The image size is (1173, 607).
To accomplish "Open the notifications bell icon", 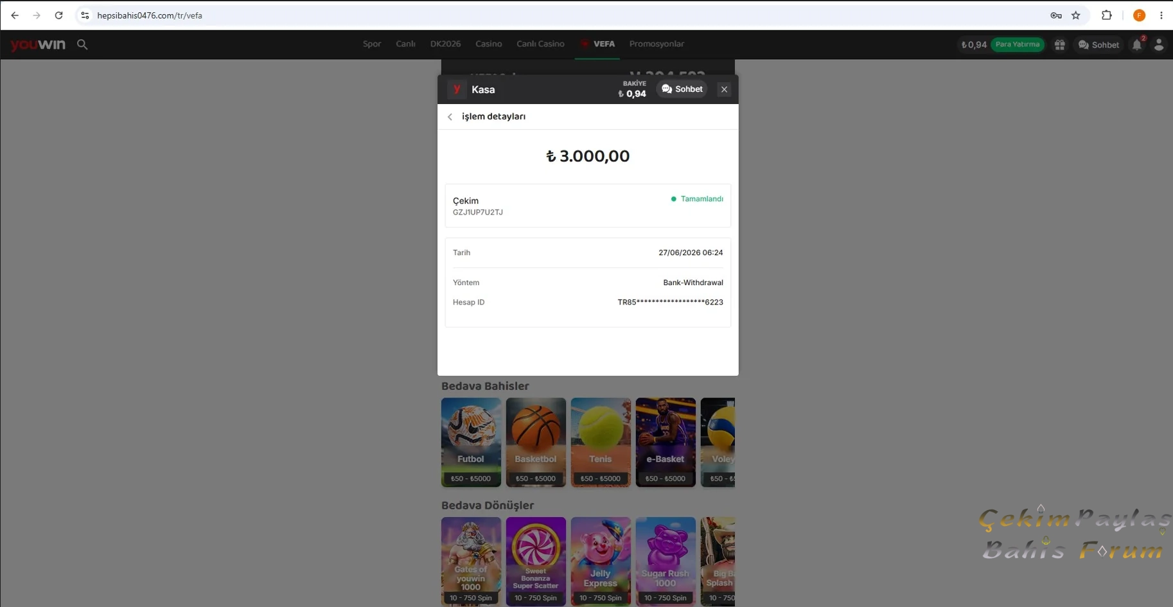I will [1137, 44].
